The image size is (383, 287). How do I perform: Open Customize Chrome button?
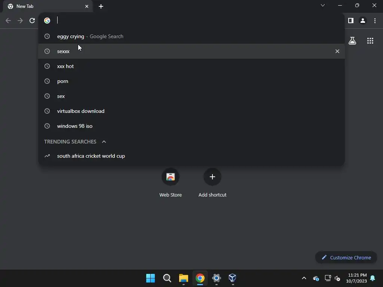[x=346, y=257]
